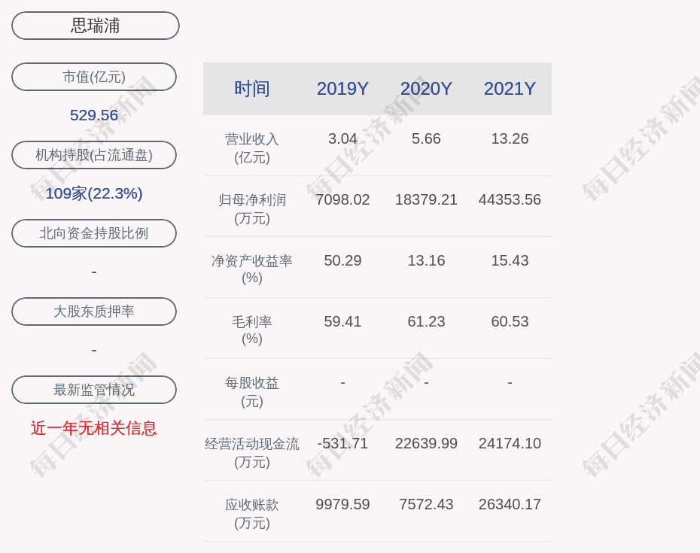The image size is (700, 553).
Task: Click the gross margin value 61.23
Action: pos(426,321)
